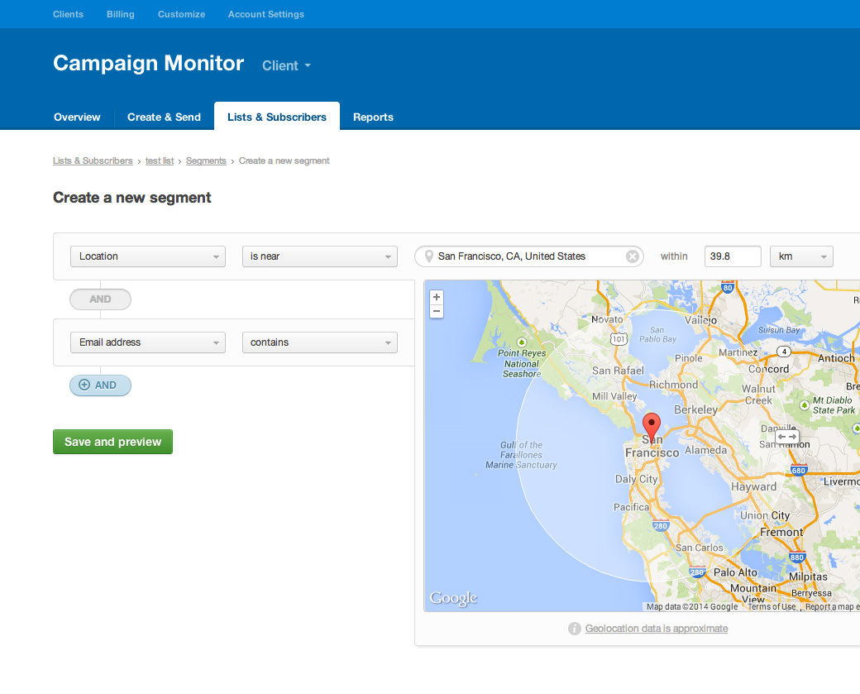The image size is (860, 694).
Task: Click the location pin icon in search field
Action: [x=429, y=256]
